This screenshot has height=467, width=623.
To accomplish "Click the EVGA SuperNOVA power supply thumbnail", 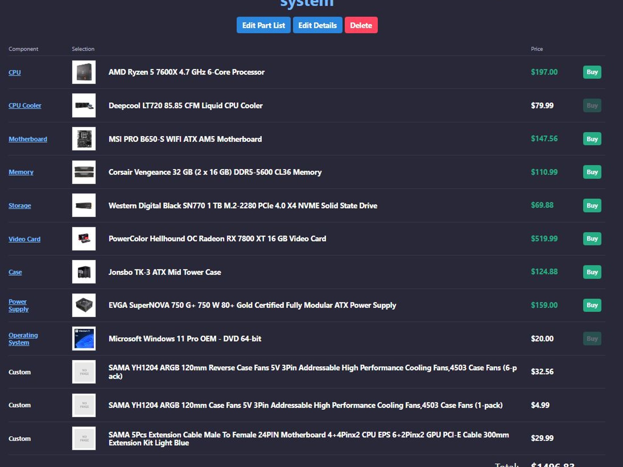I will click(84, 305).
